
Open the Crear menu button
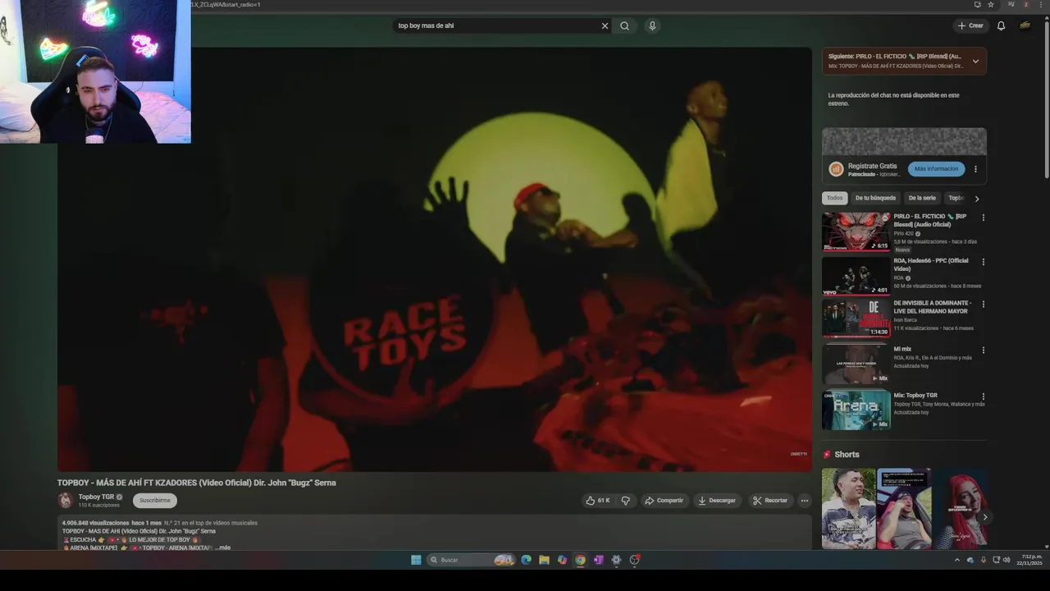tap(970, 25)
